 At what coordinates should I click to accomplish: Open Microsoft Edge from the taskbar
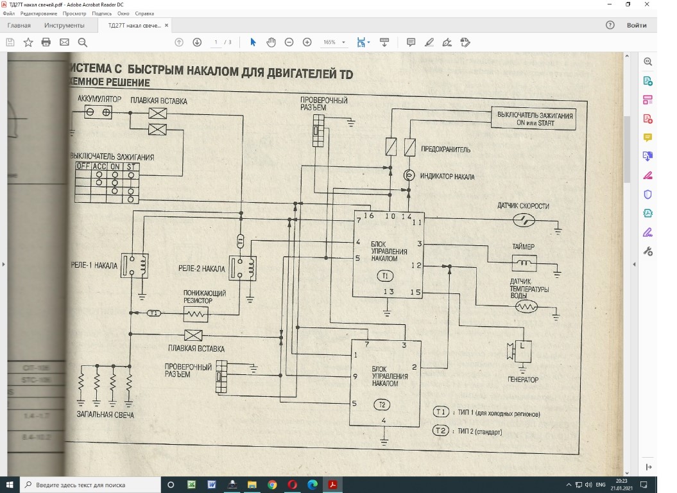(313, 485)
